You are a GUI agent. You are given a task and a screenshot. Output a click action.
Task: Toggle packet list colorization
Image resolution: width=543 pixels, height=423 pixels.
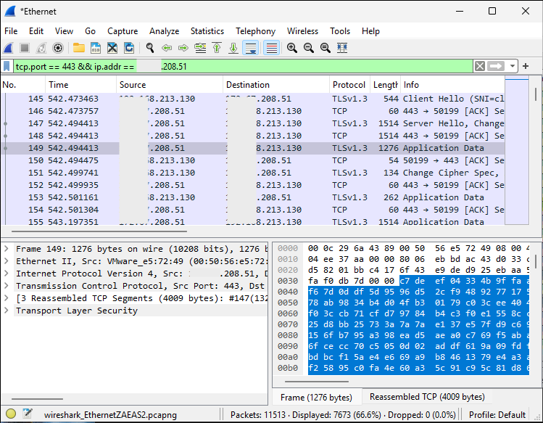click(271, 48)
